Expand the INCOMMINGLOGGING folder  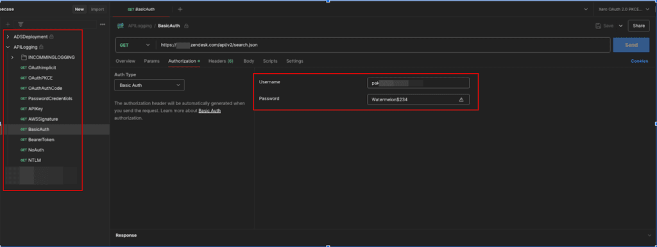click(x=13, y=57)
